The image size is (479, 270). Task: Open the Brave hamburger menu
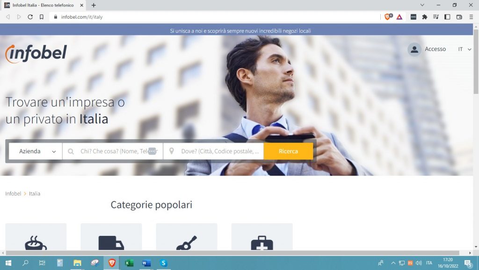click(471, 17)
